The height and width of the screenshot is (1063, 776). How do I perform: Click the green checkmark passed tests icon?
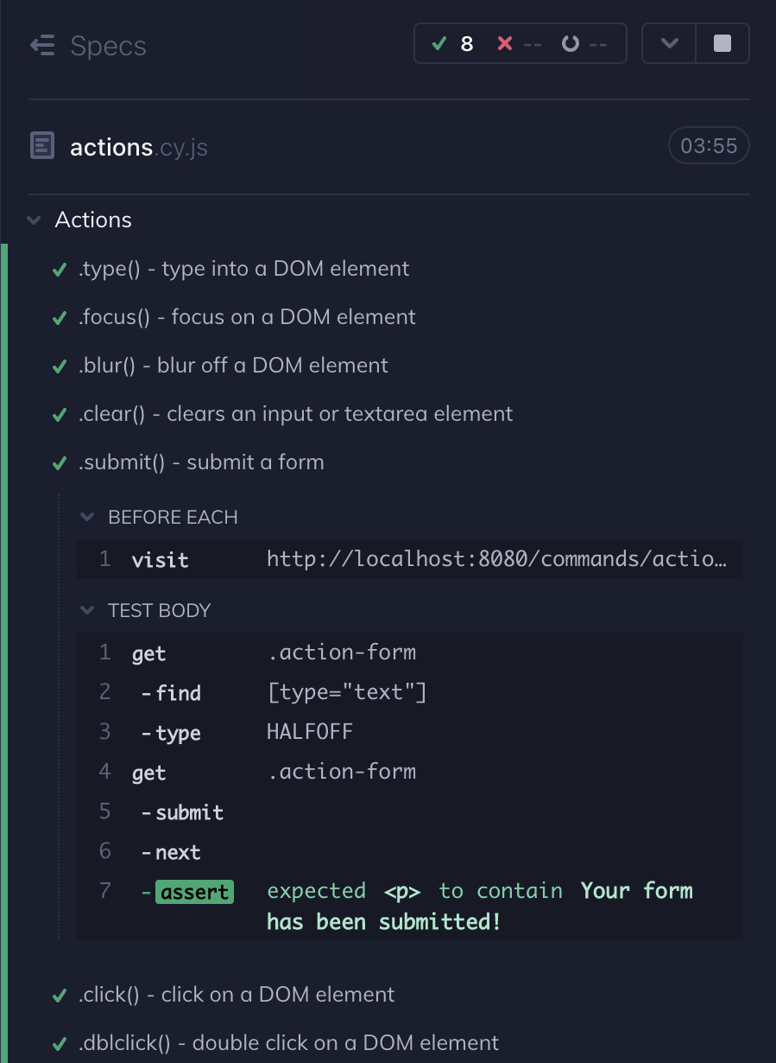438,42
